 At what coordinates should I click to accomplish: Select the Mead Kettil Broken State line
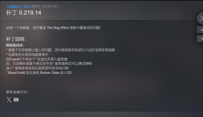pyautogui.click(x=39, y=73)
